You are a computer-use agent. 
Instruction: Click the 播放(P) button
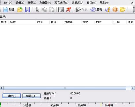point(12,96)
